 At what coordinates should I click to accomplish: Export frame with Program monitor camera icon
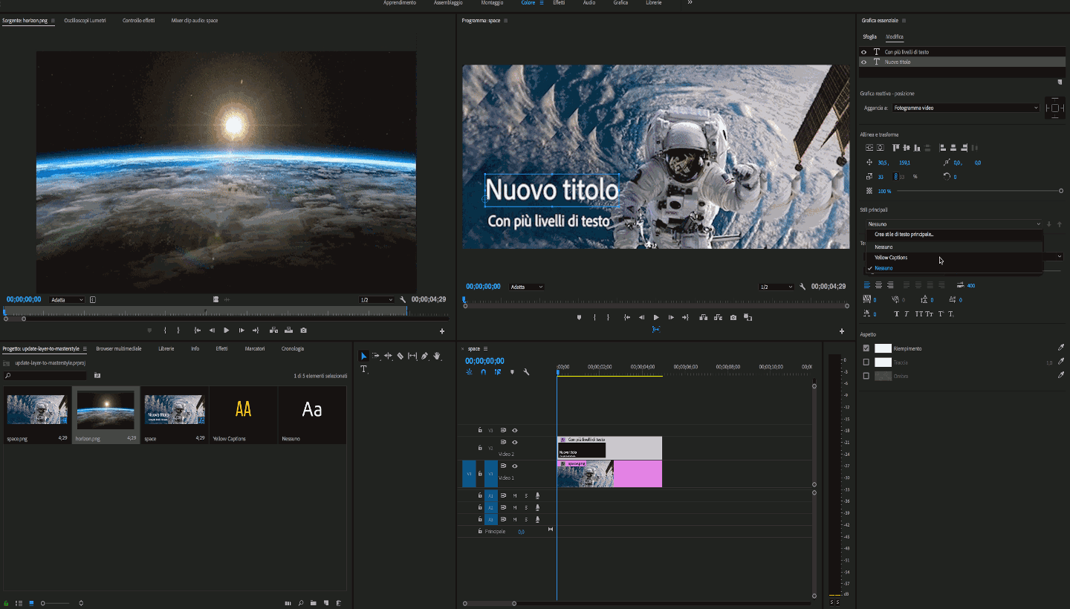click(x=733, y=318)
